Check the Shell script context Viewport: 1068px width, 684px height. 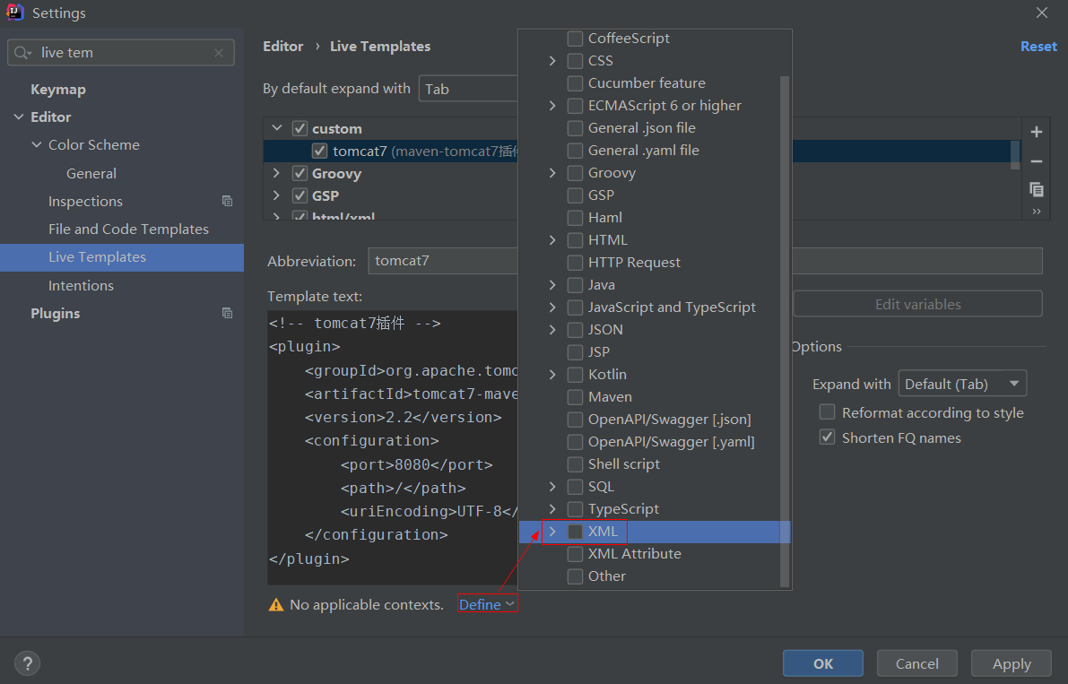[575, 464]
